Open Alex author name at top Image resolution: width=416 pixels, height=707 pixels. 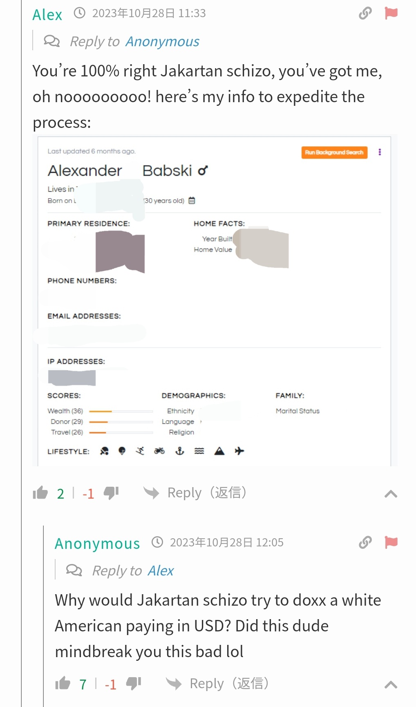click(47, 15)
